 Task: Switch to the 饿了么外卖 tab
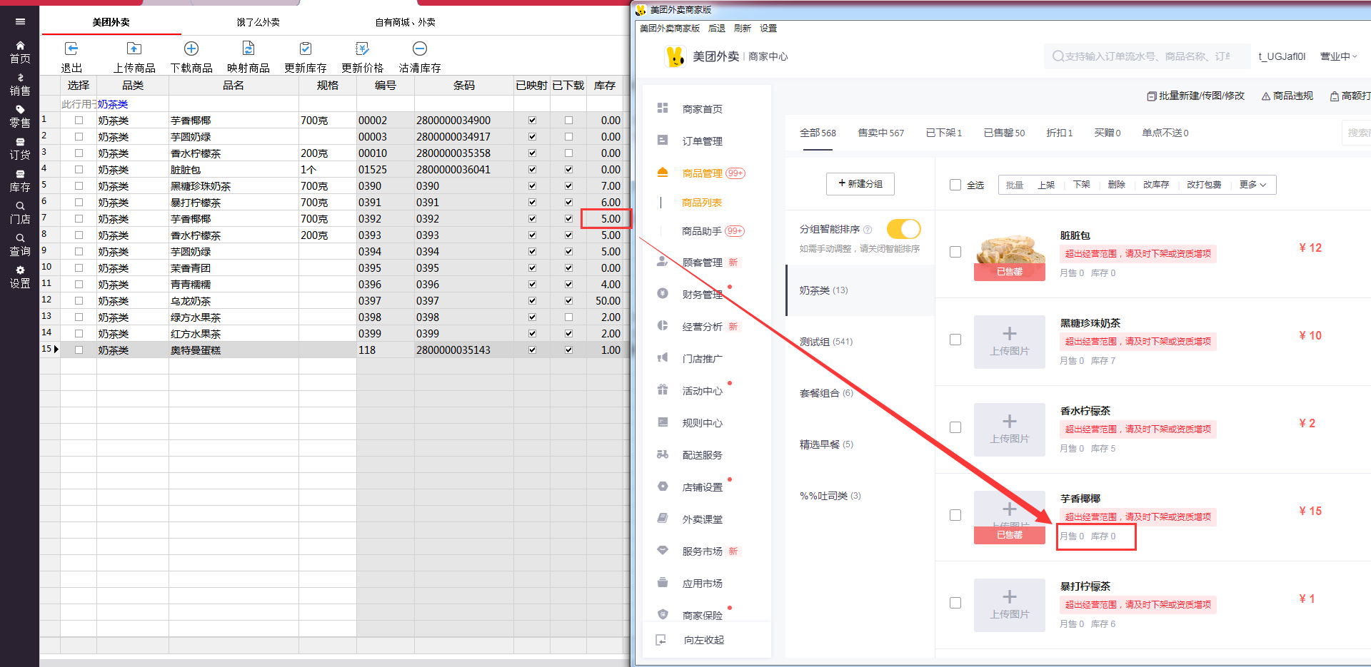258,22
